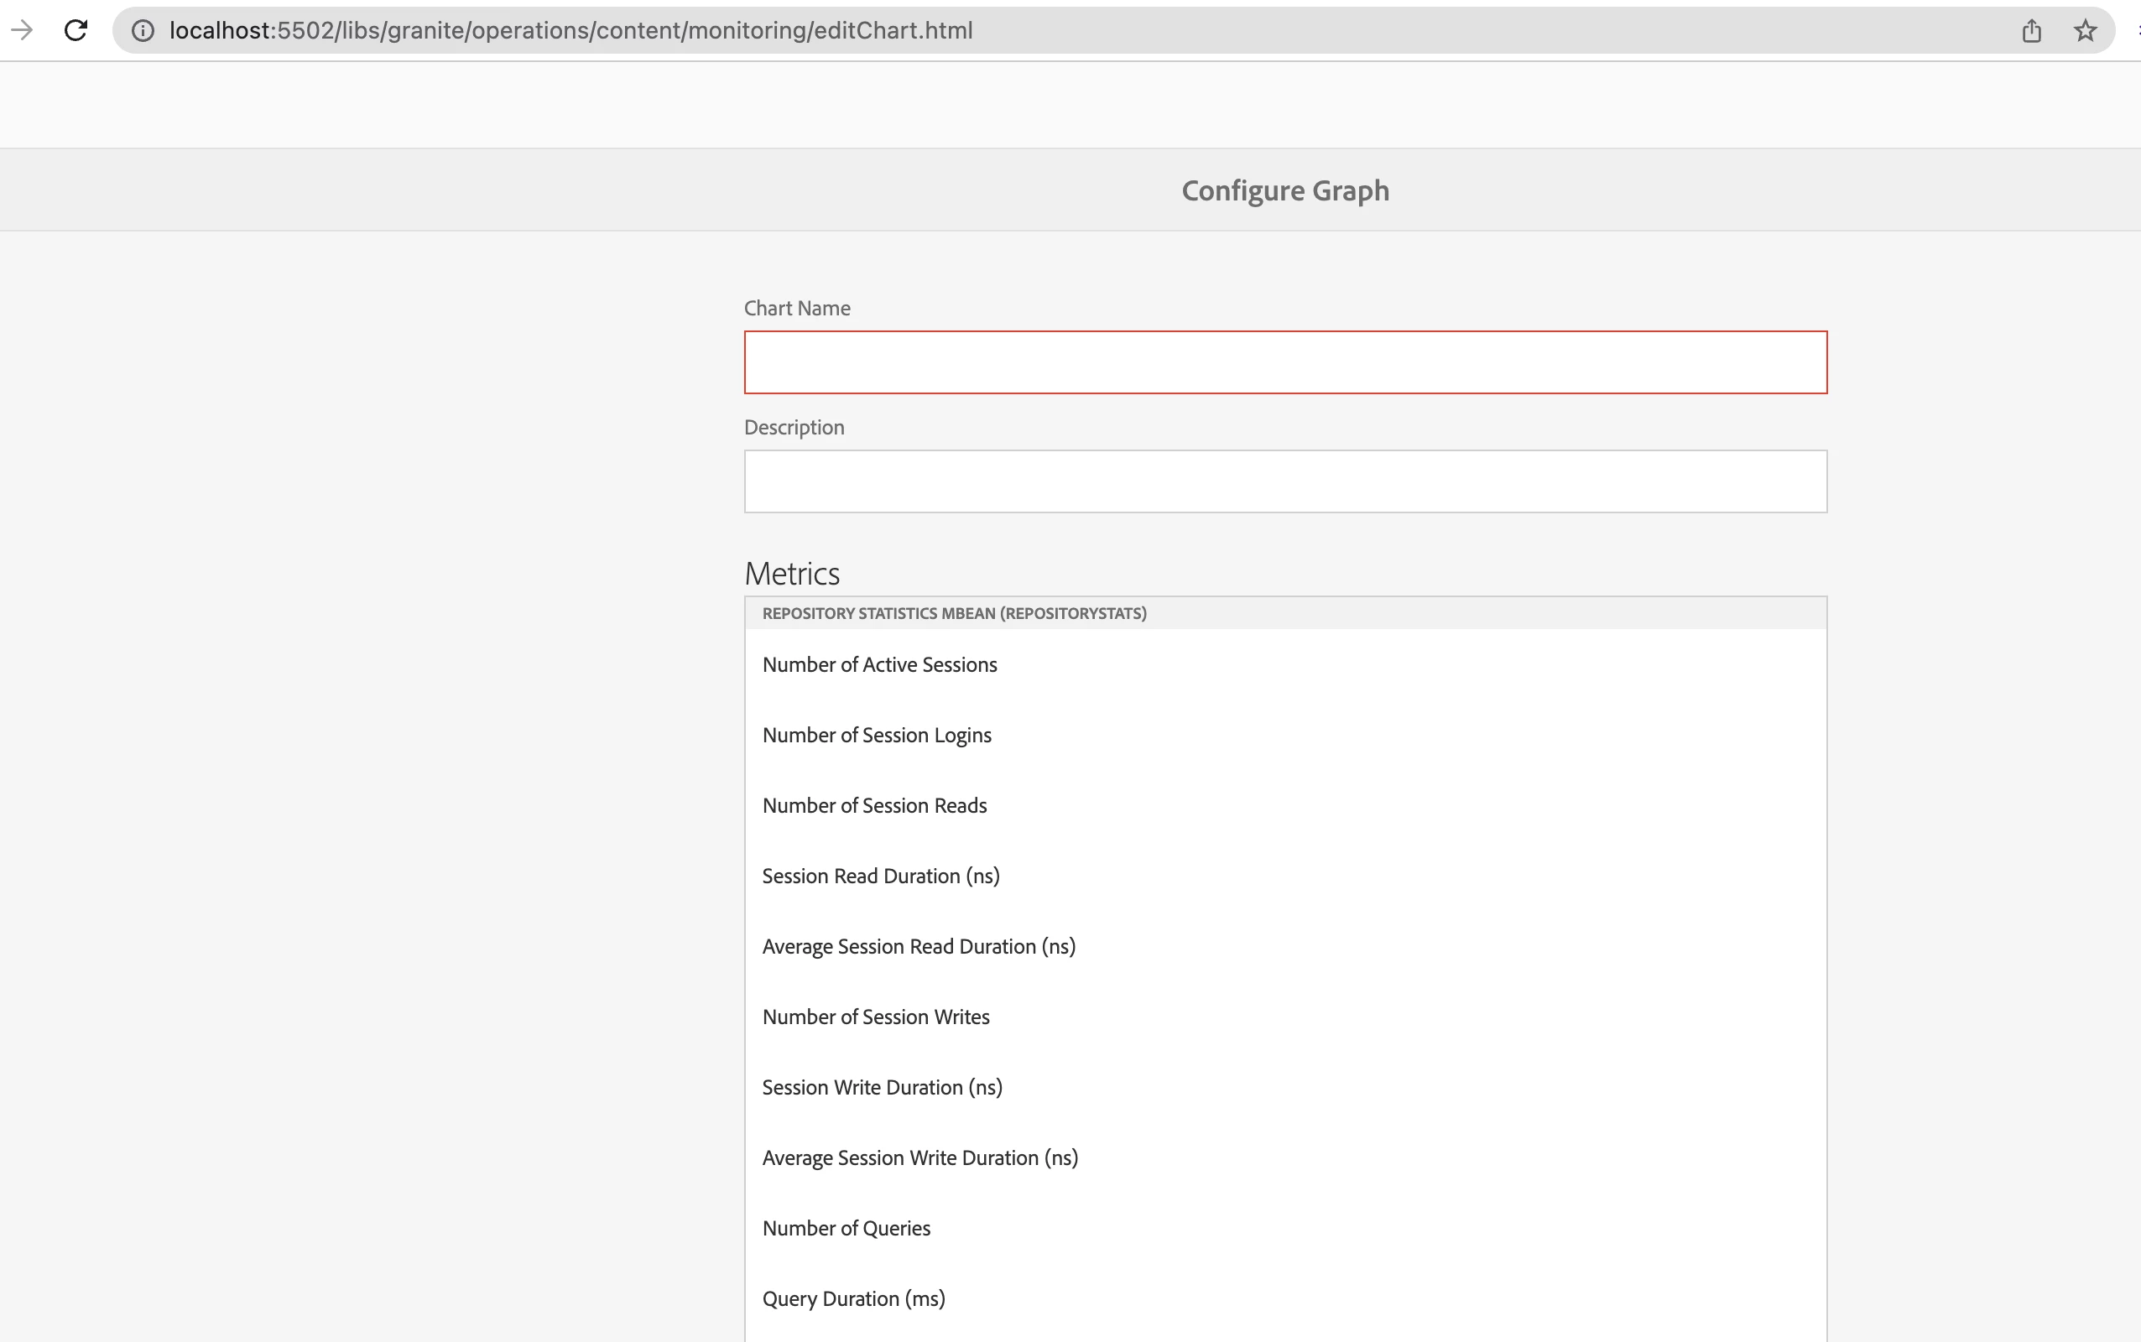Viewport: 2141px width, 1342px height.
Task: Select Session Write Duration (ns) metric
Action: click(x=882, y=1087)
